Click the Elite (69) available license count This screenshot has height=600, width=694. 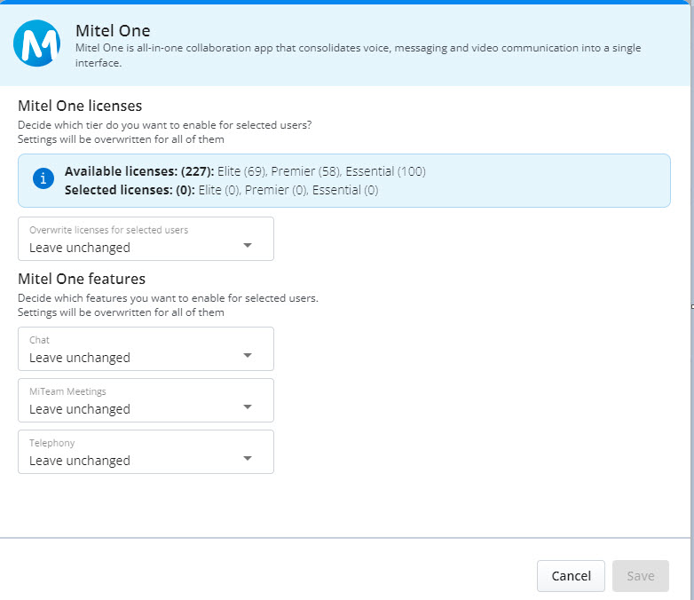point(241,171)
